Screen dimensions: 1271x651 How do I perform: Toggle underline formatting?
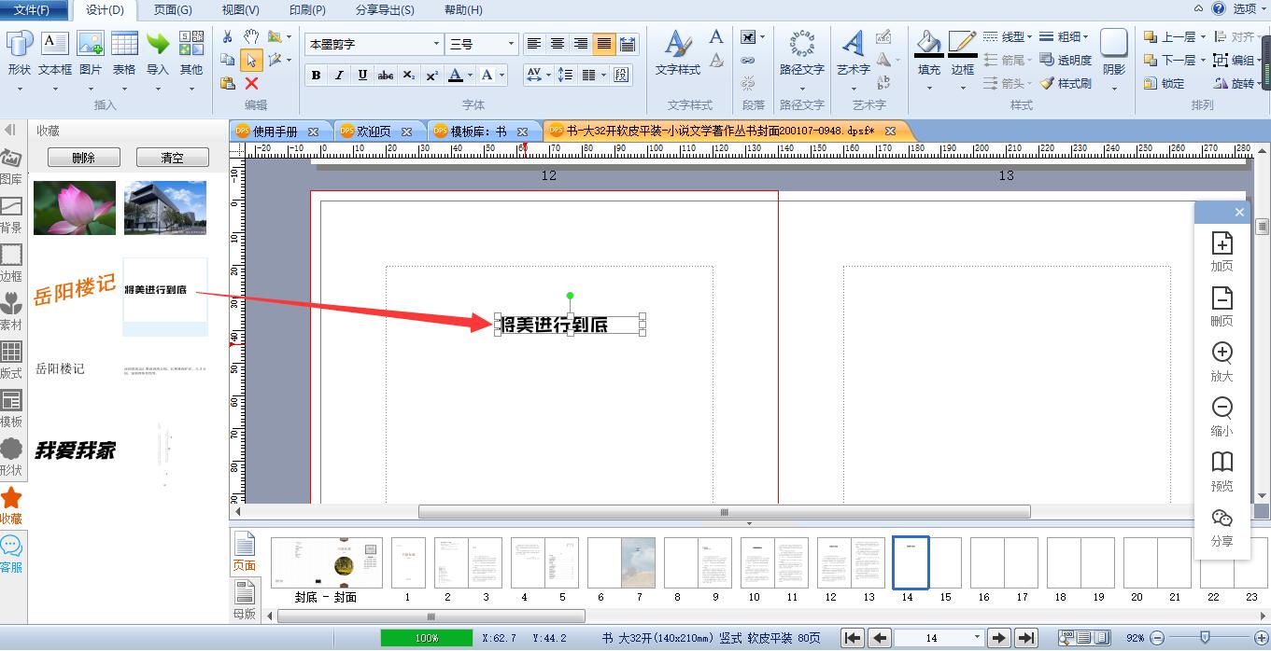point(362,75)
